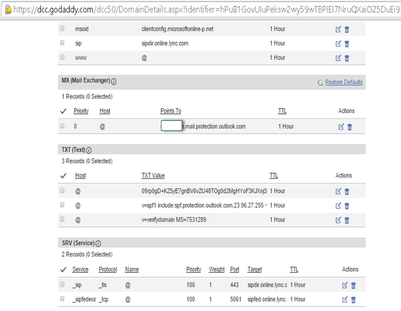Sort TXT records by TXT Value
401x311 pixels.
click(153, 175)
